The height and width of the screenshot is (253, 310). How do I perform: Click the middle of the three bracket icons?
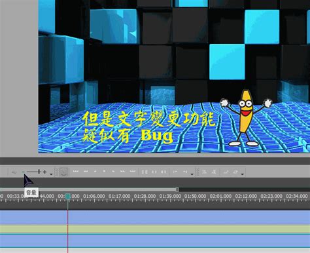click(x=154, y=172)
